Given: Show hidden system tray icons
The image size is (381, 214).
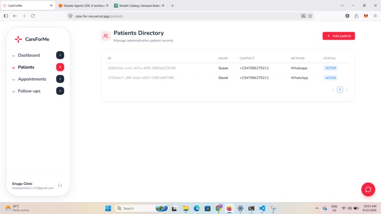Looking at the screenshot, I should (317, 208).
